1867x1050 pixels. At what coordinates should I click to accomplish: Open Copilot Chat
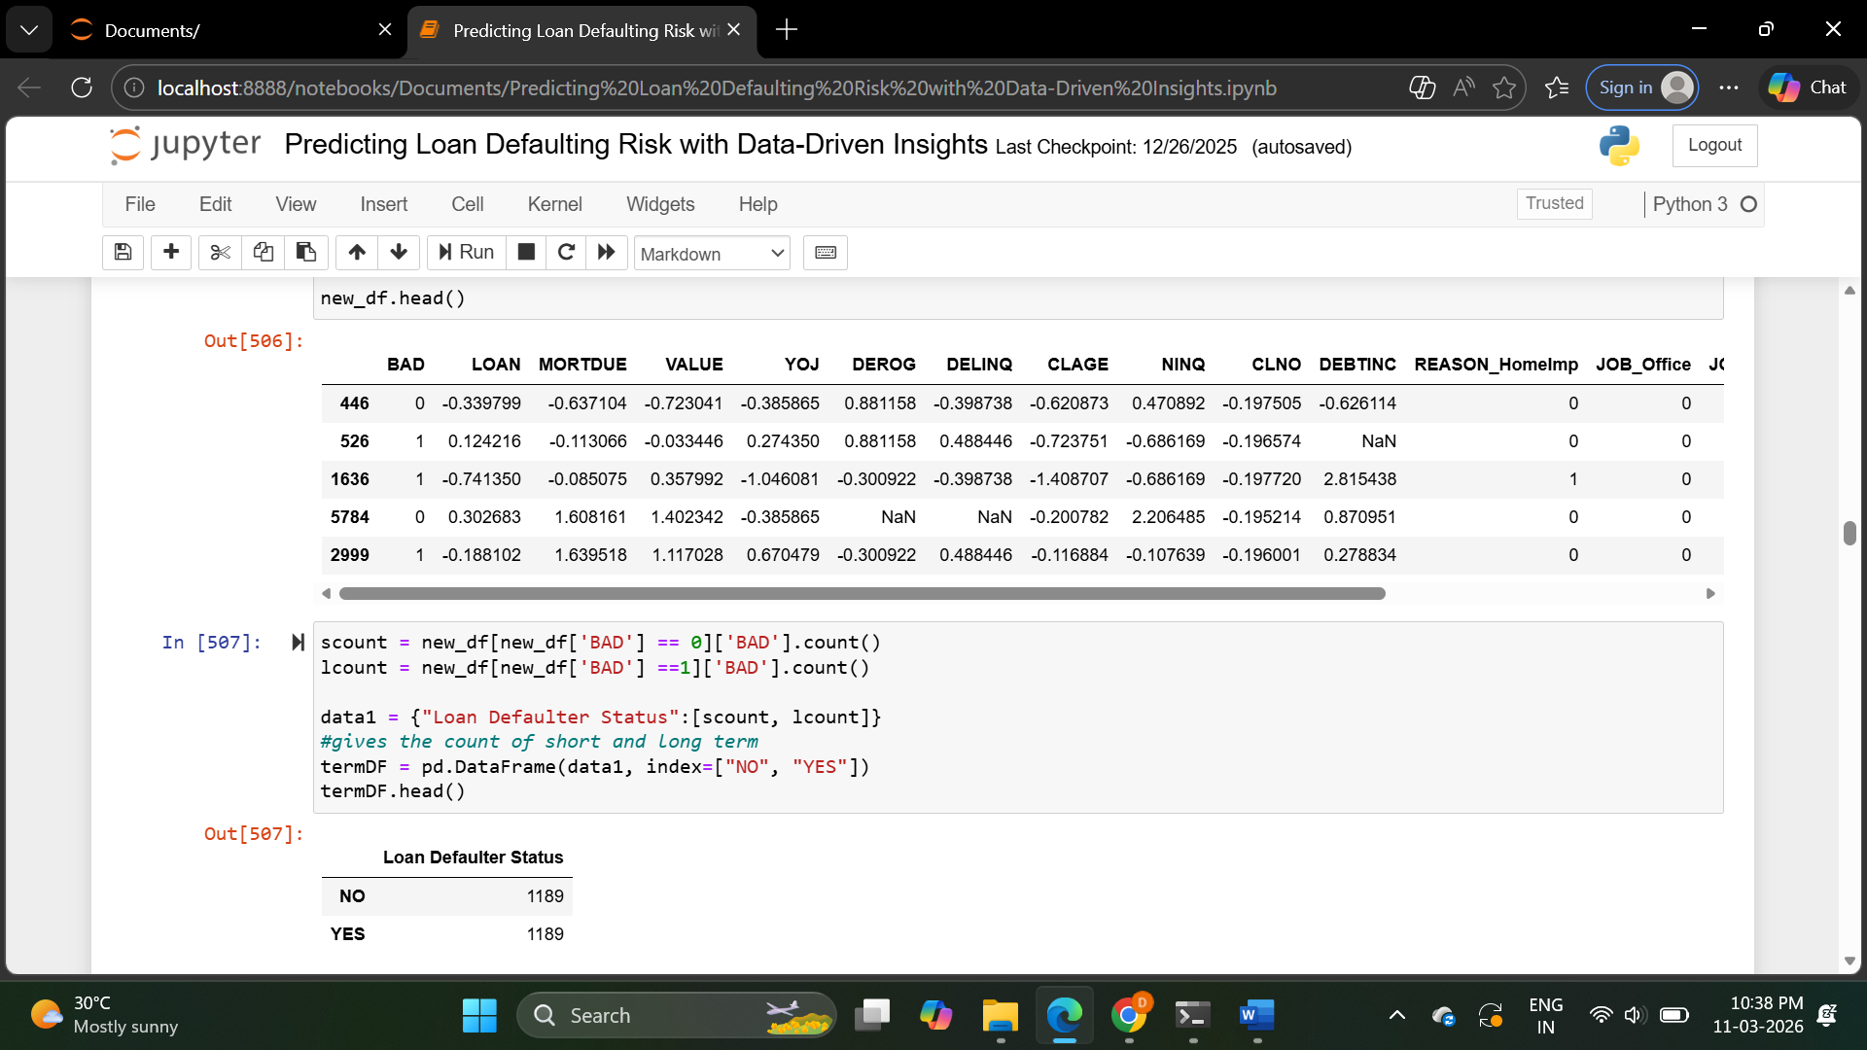1809,87
